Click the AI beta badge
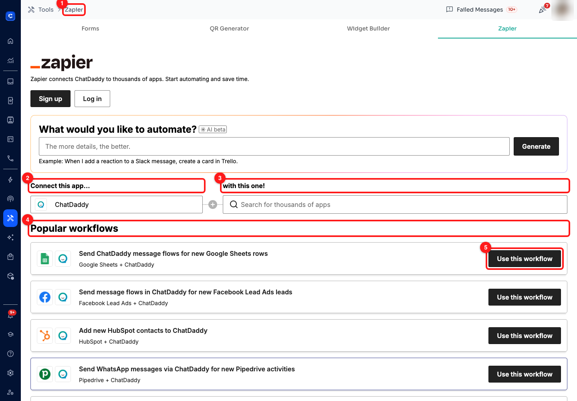The height and width of the screenshot is (401, 577). click(213, 130)
